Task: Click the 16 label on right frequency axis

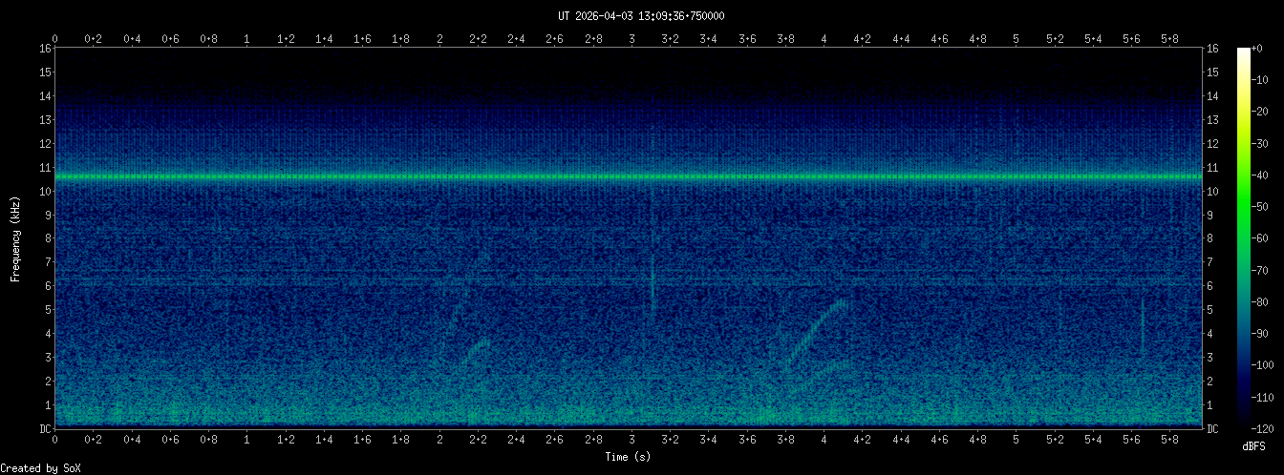Action: [1213, 49]
